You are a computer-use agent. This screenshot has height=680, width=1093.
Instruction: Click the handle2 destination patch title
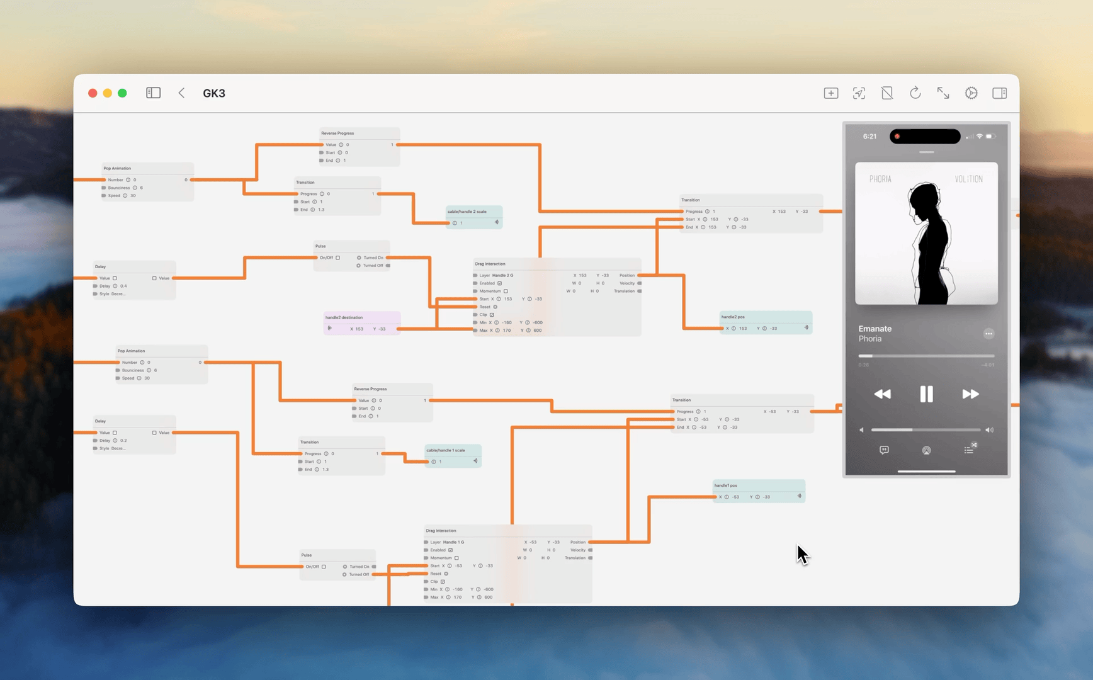click(x=344, y=317)
